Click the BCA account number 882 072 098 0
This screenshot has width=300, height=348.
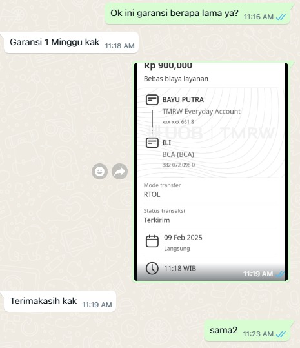point(179,165)
